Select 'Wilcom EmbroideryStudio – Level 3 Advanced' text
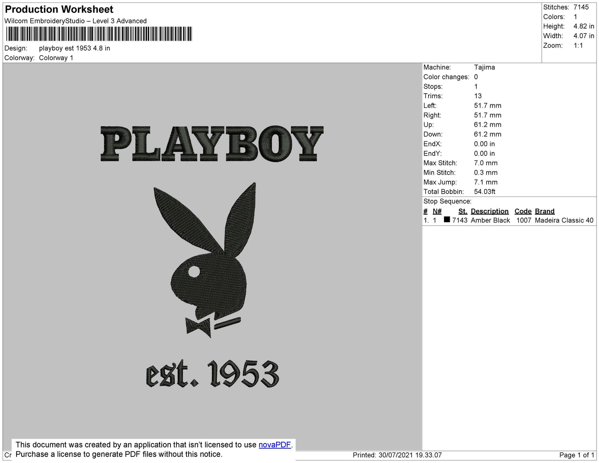The height and width of the screenshot is (463, 599). 75,21
